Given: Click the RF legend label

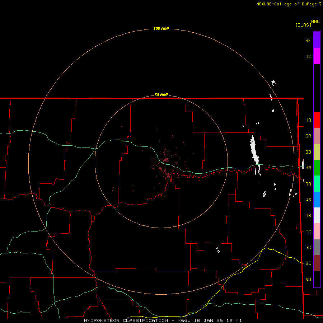Looking at the screenshot, I should point(308,40).
